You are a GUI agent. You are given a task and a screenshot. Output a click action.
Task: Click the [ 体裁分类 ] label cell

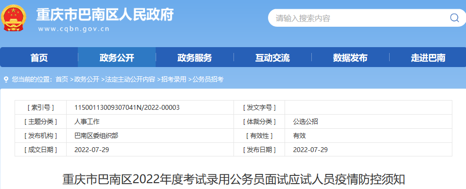(259, 121)
